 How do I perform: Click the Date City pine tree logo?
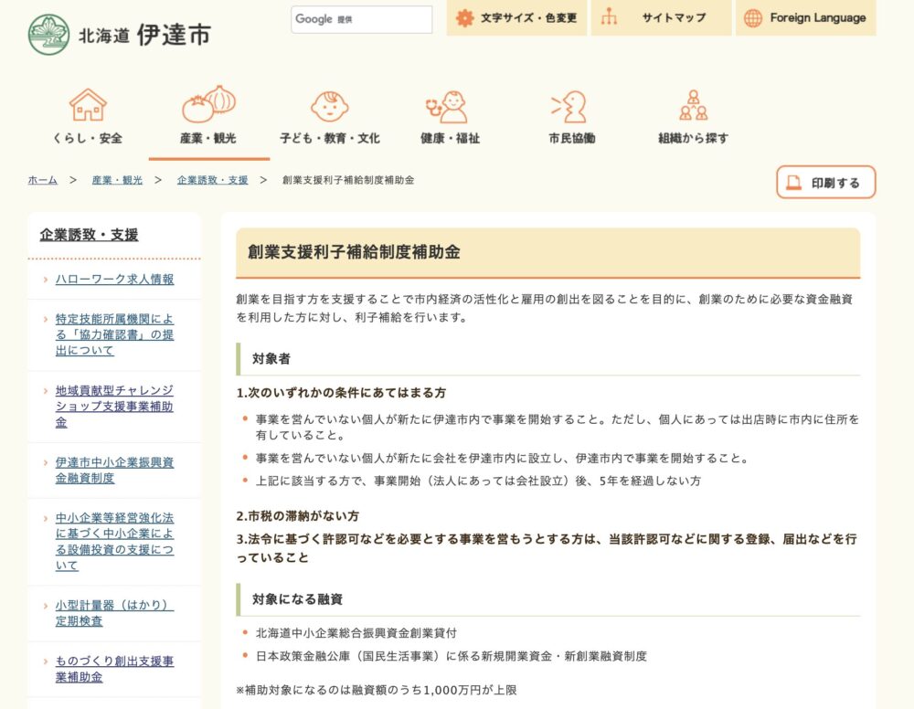click(48, 34)
